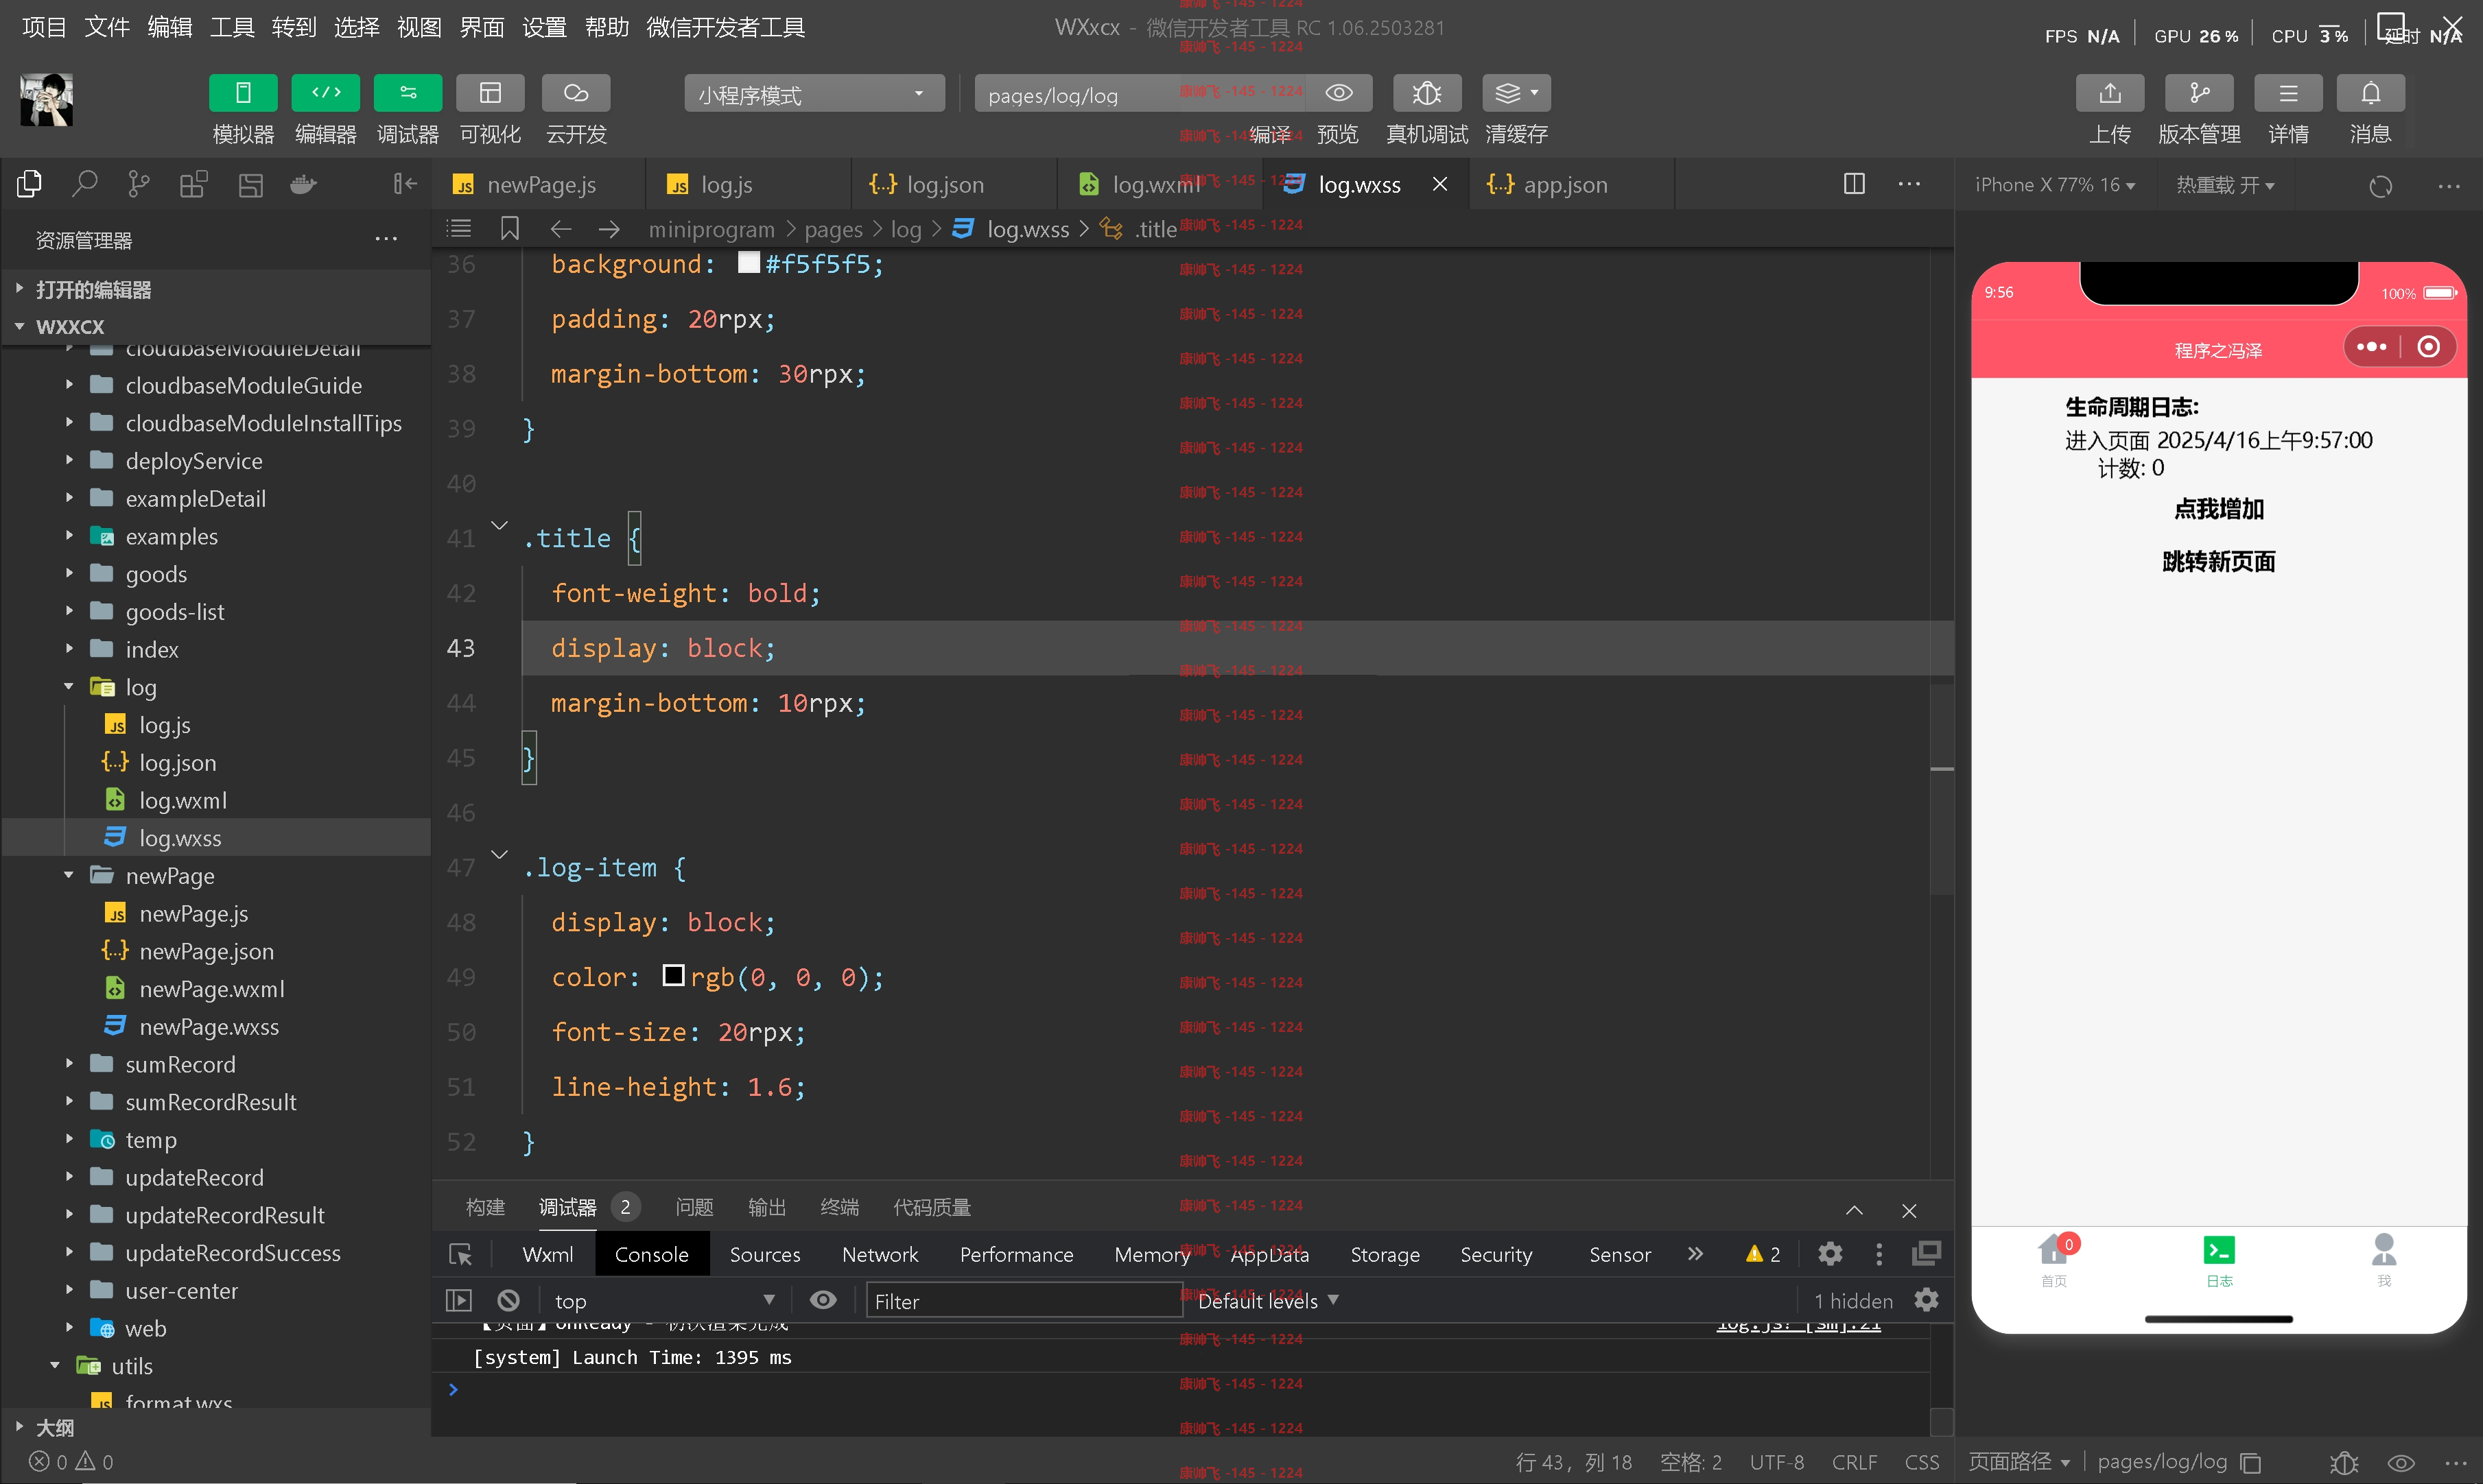The width and height of the screenshot is (2483, 1484).
Task: Open the devtools settings gear
Action: click(1830, 1254)
